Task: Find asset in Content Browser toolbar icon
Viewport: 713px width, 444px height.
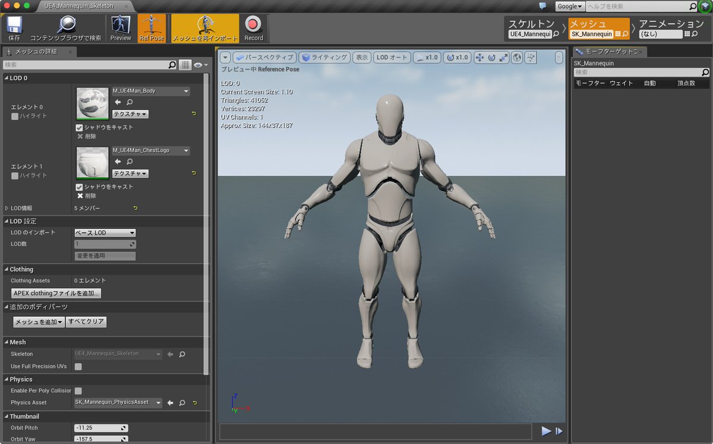Action: 65,28
